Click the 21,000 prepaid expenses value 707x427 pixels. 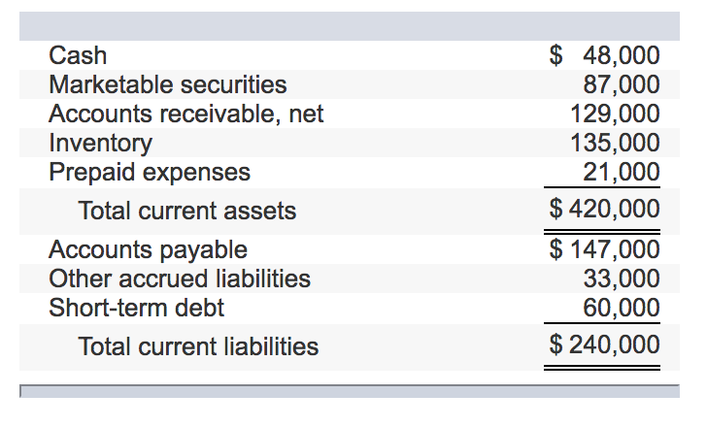click(622, 172)
